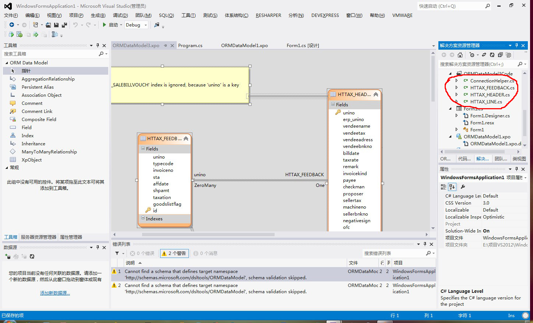Screen dimensions: 533x323
Task: Click the add new data source link
Action: (55, 293)
